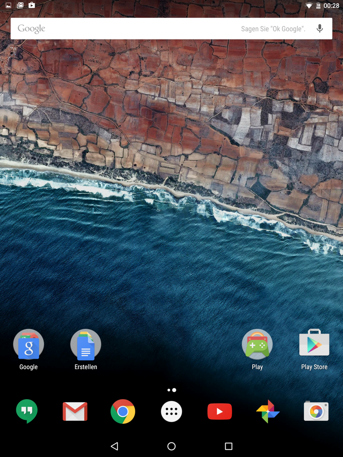Open the Google Photos pinwheel app
This screenshot has height=457, width=343.
click(x=268, y=411)
